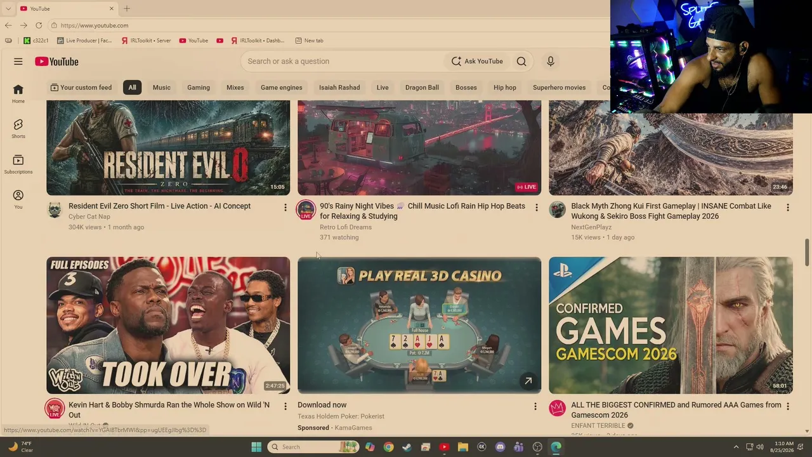Open more options for Resident Evil Zero video

[x=285, y=208]
